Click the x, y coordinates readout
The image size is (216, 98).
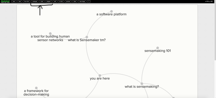coord(209,2)
